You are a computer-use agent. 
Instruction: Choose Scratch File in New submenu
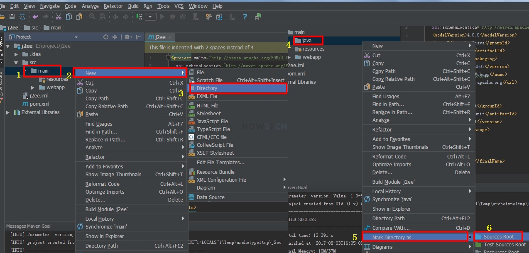237,80
